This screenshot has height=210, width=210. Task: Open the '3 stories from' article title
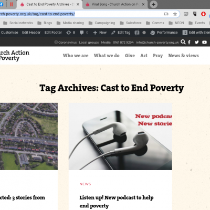23,197
